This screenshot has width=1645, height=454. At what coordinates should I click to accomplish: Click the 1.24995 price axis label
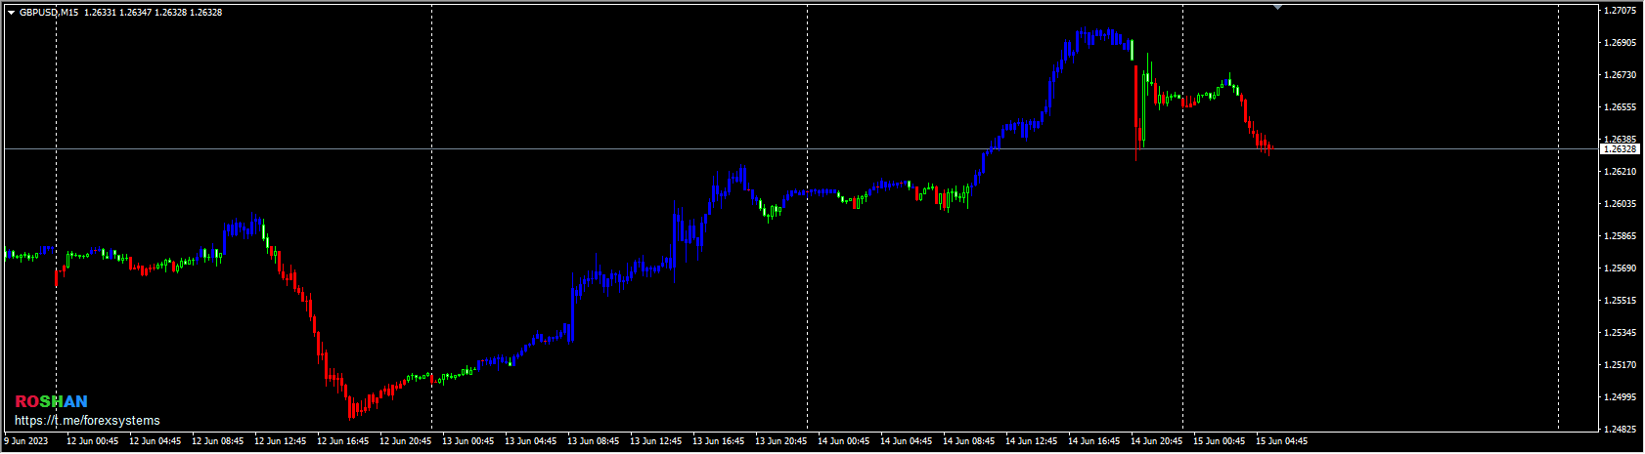coord(1621,397)
